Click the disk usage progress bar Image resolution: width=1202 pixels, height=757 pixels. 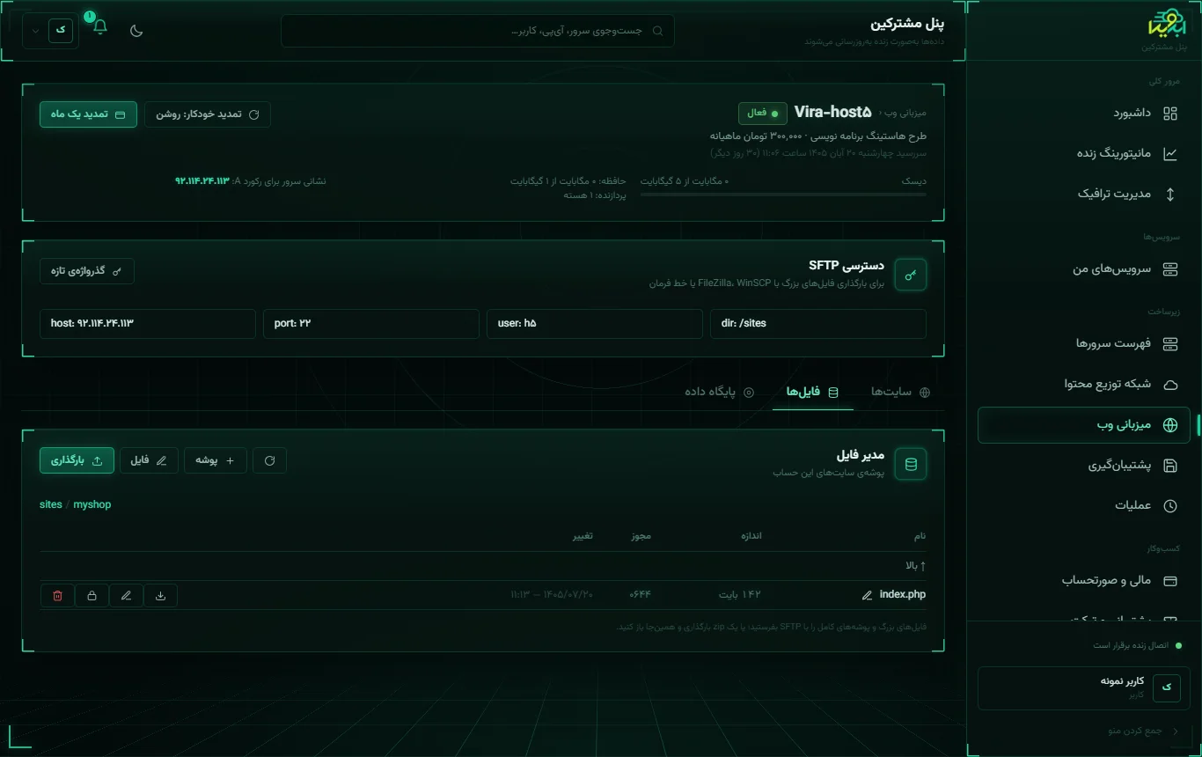point(783,195)
